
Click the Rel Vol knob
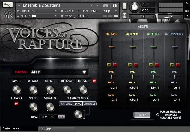[83, 90]
